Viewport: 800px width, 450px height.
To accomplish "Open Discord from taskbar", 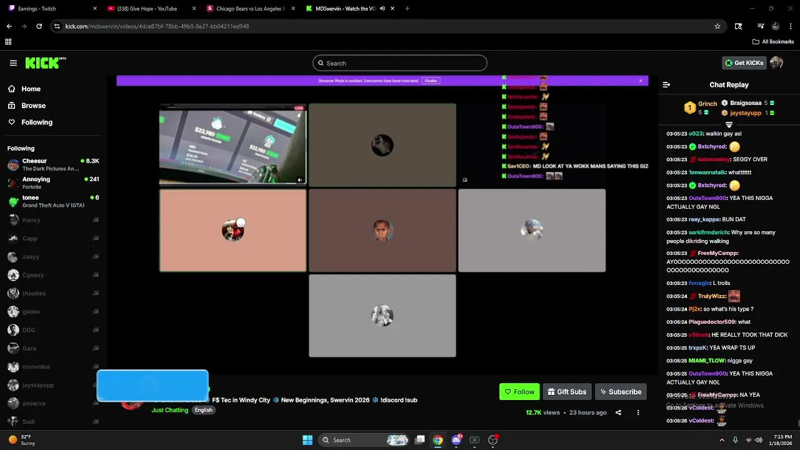I will tap(457, 440).
